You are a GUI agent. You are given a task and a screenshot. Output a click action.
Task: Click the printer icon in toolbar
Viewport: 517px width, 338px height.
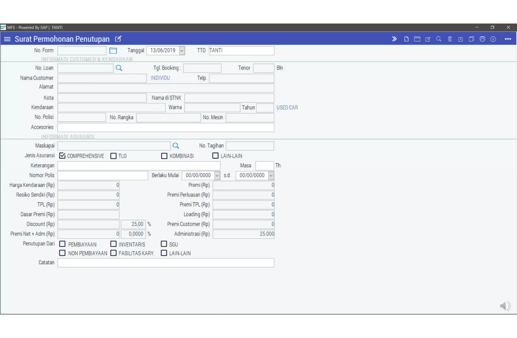482,39
